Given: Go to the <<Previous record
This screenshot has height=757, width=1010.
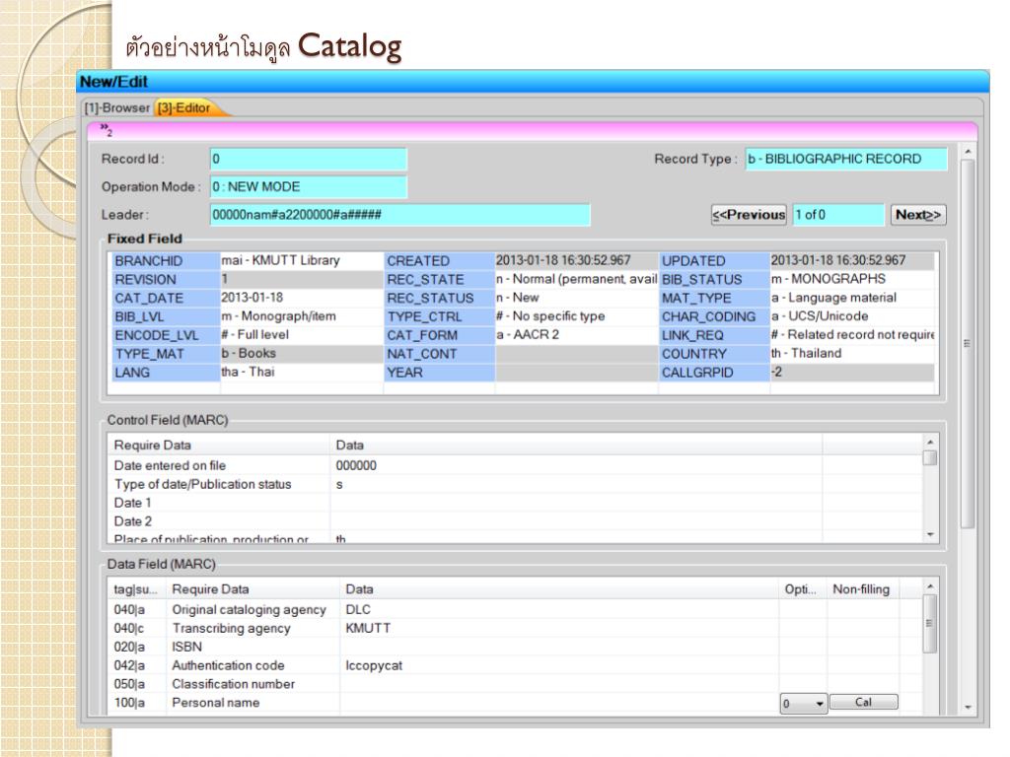Looking at the screenshot, I should click(749, 215).
